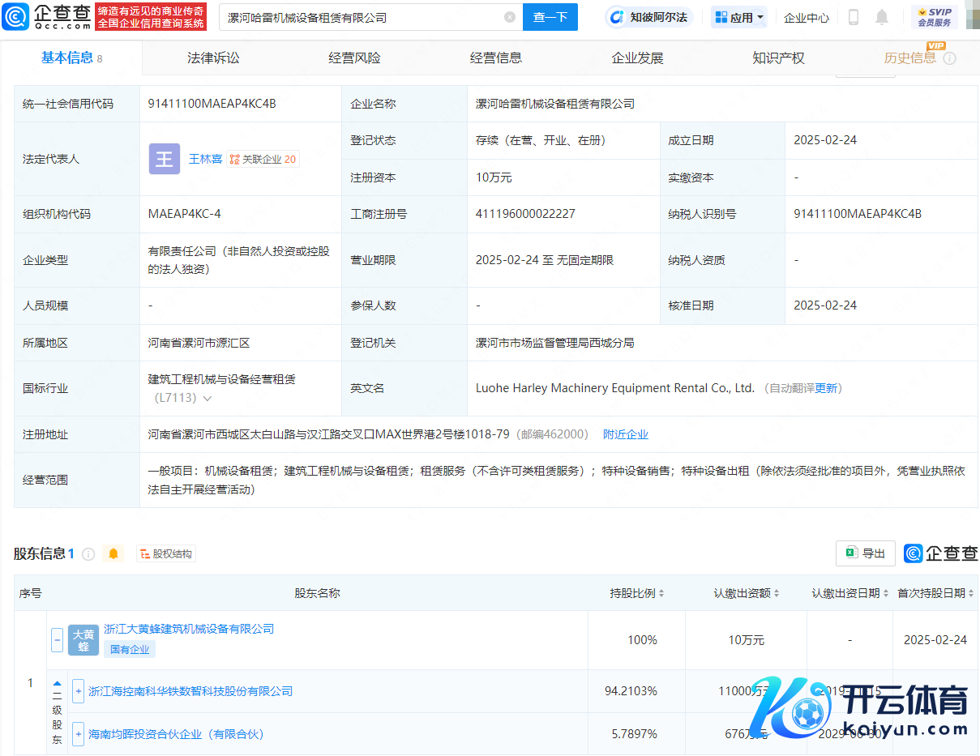Expand the industry code L7113 dropdown
The image size is (980, 756).
(208, 399)
